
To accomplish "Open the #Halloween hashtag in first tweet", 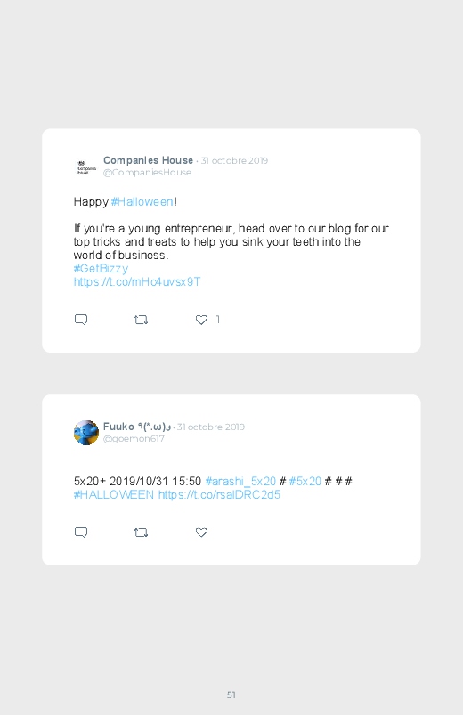I will 142,201.
